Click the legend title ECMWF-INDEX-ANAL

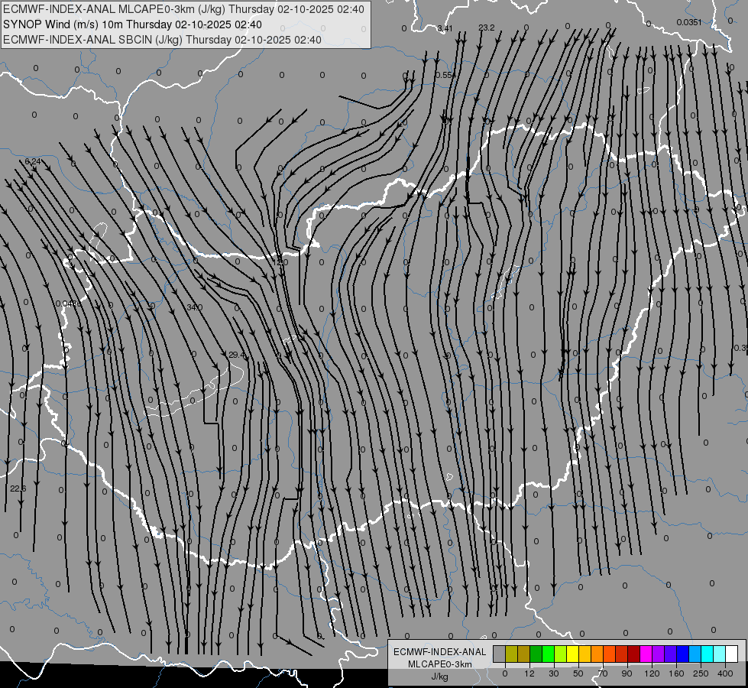point(439,652)
